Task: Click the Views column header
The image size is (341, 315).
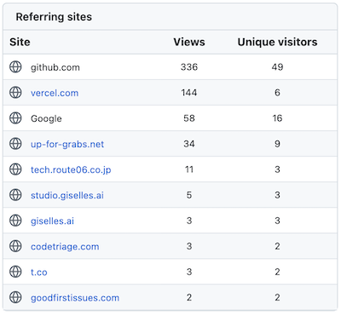Action: tap(189, 42)
